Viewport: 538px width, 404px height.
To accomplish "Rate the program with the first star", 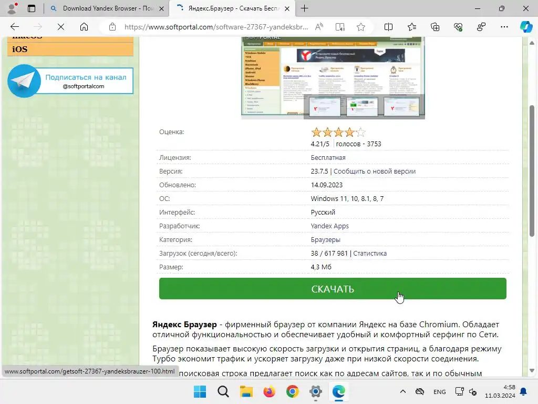I will pyautogui.click(x=316, y=132).
